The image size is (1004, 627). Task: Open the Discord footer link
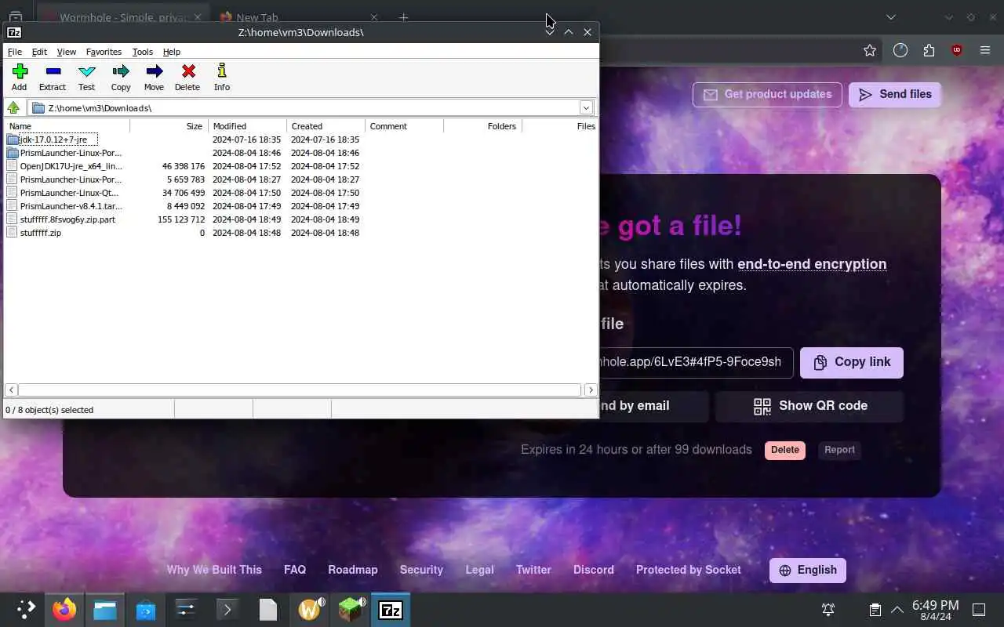[594, 570]
